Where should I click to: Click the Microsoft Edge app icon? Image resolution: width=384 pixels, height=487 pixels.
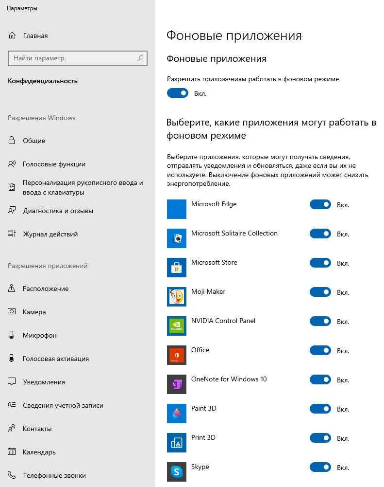[177, 209]
